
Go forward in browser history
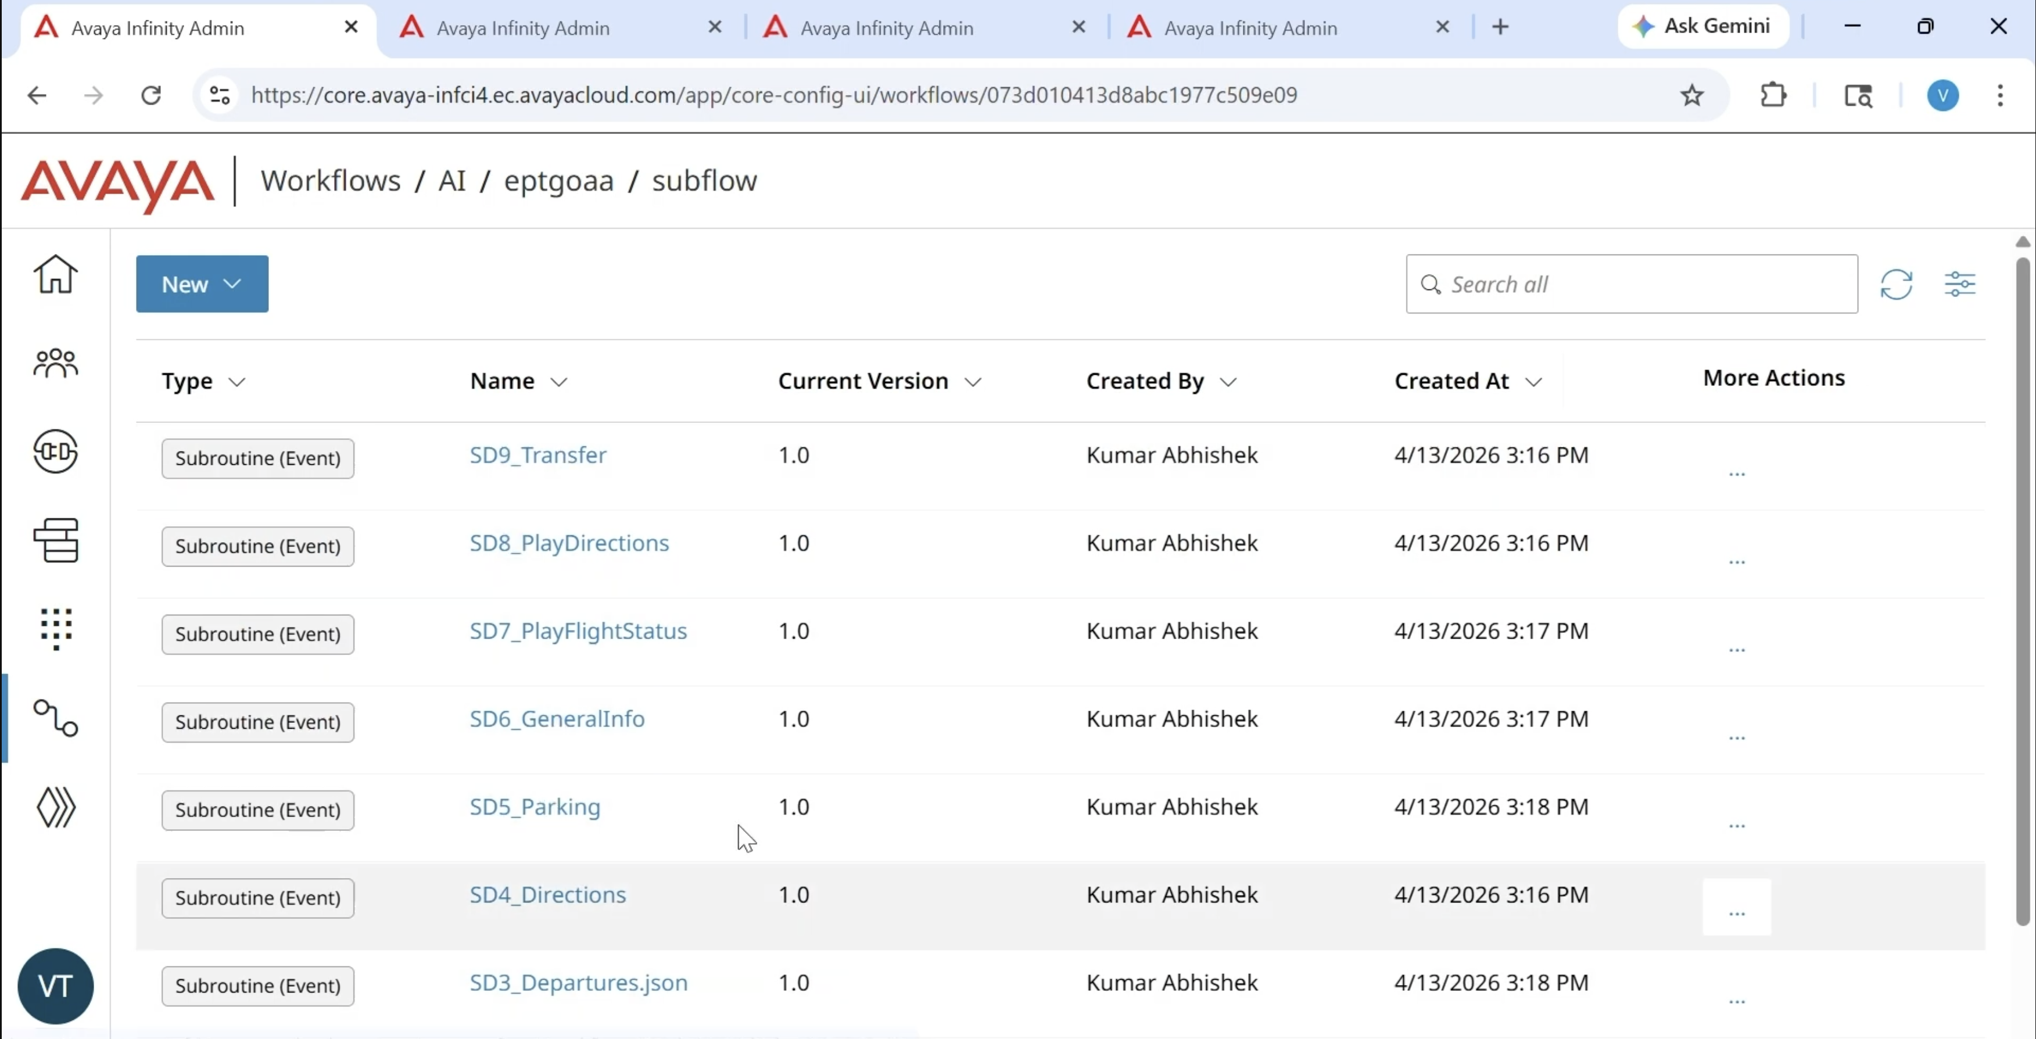point(94,96)
